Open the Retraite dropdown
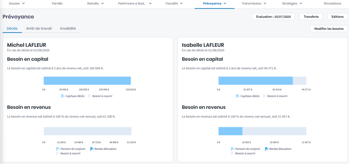 [103, 3]
